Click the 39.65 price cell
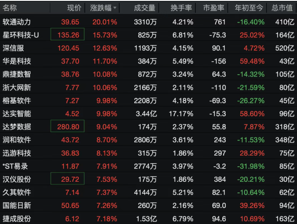The width and height of the screenshot is (297, 224). pyautogui.click(x=70, y=22)
